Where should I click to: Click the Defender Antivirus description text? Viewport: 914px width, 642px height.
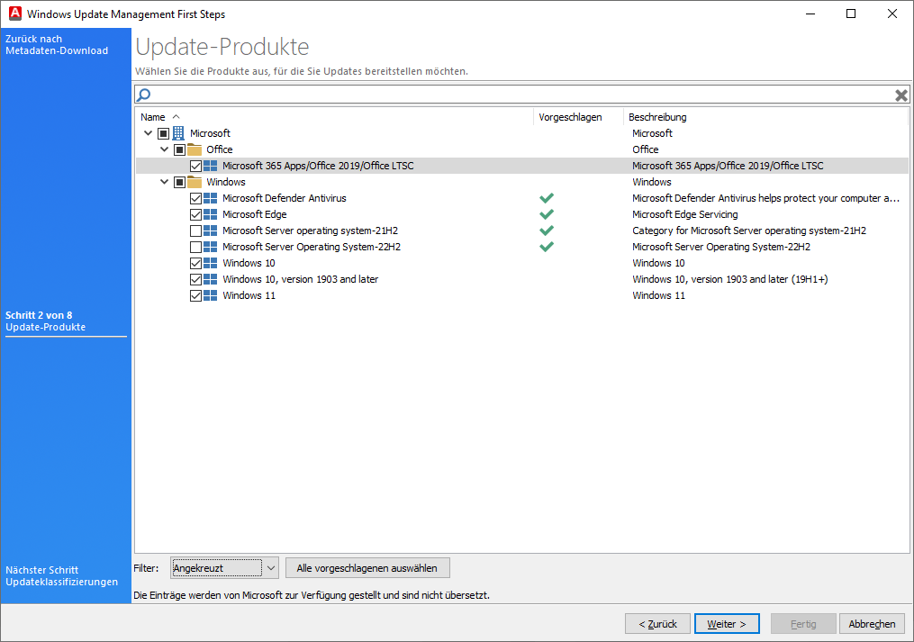click(x=765, y=198)
